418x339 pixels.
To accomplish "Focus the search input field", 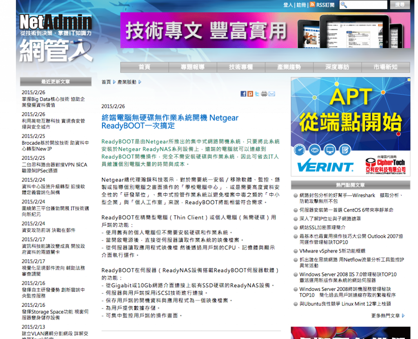I will [363, 4].
